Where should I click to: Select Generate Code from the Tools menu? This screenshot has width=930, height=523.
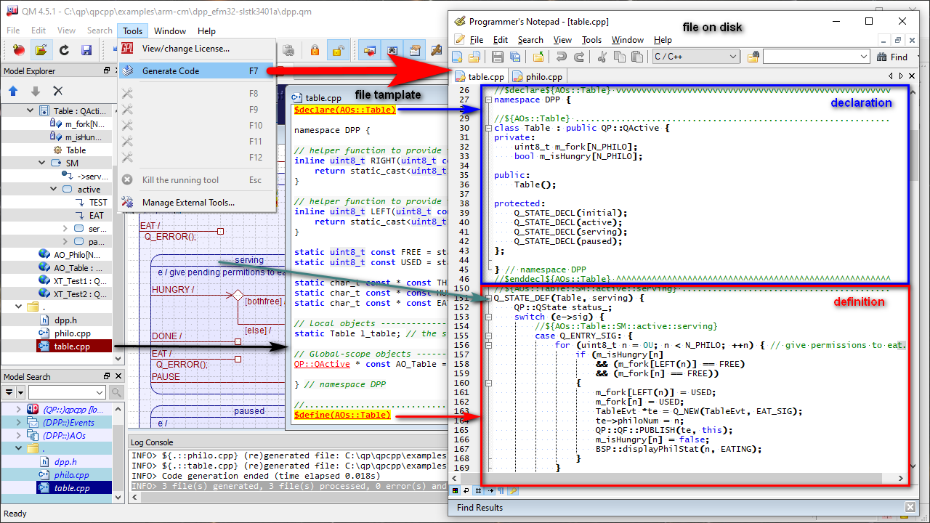[x=171, y=71]
